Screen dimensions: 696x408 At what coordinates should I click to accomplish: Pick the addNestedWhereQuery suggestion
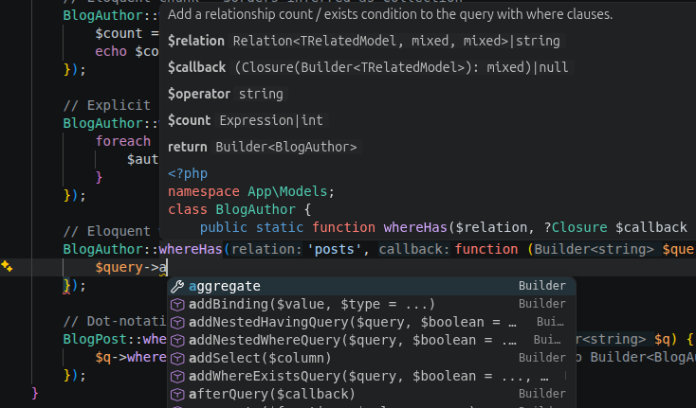pos(372,340)
